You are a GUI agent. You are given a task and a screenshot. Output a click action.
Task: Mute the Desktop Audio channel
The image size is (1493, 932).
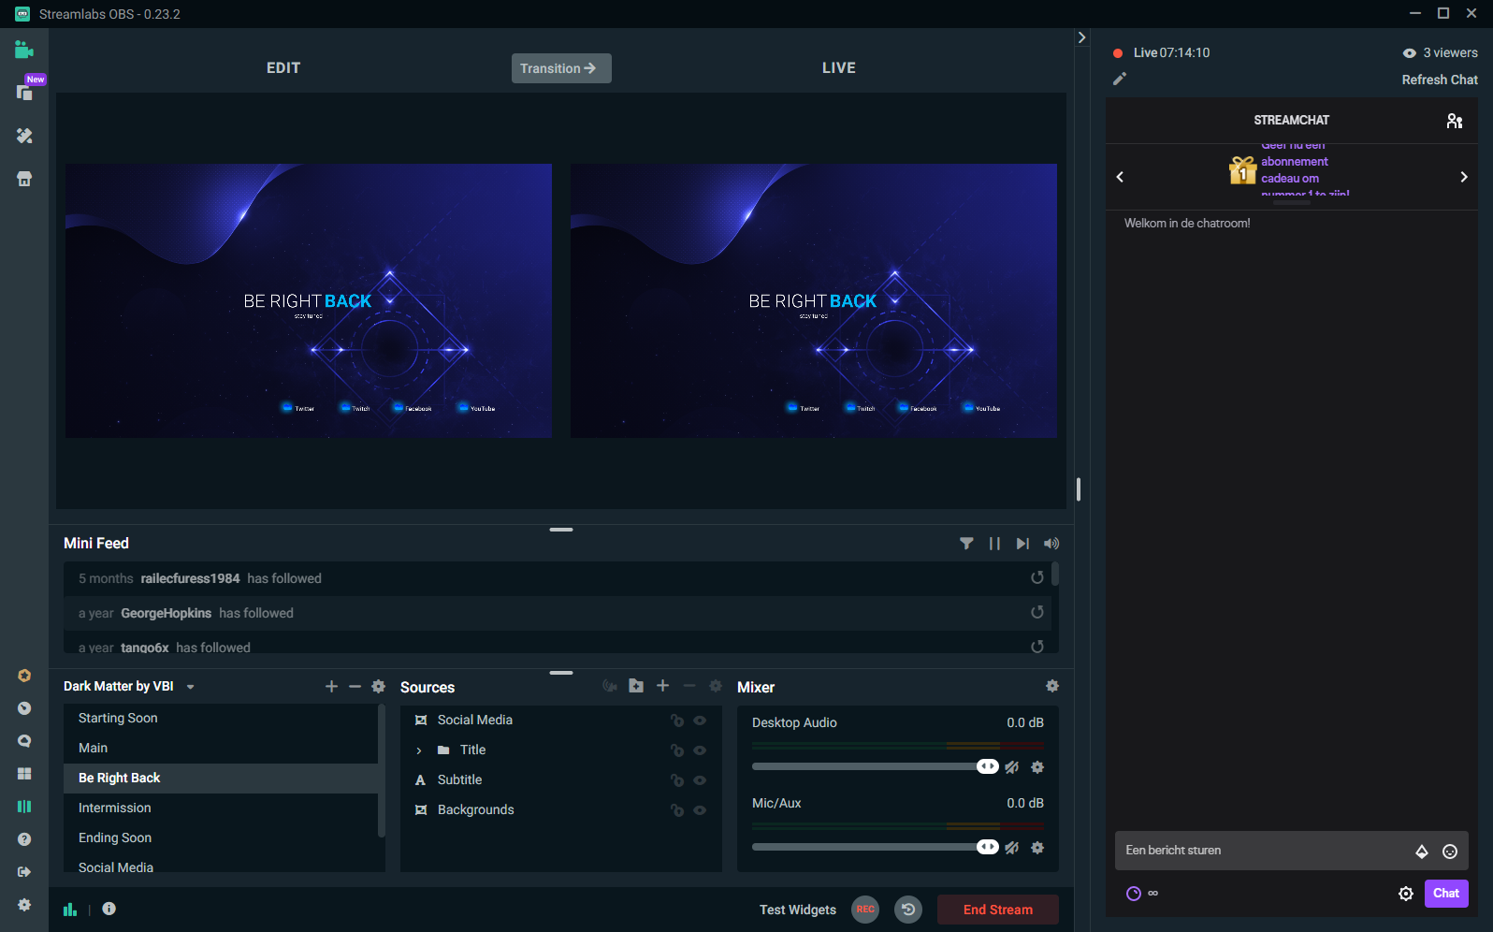[x=1011, y=767]
